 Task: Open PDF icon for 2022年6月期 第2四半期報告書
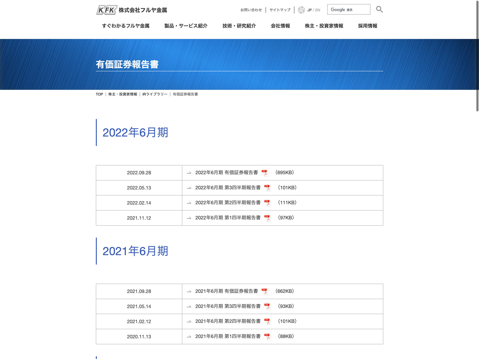[x=267, y=203]
